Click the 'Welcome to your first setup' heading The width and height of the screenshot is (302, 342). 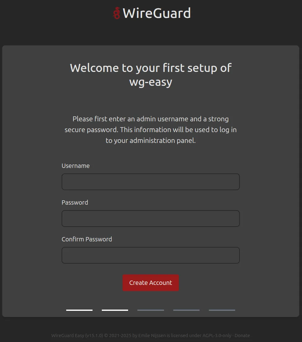click(x=151, y=75)
